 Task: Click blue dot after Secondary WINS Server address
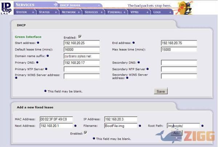127,78
